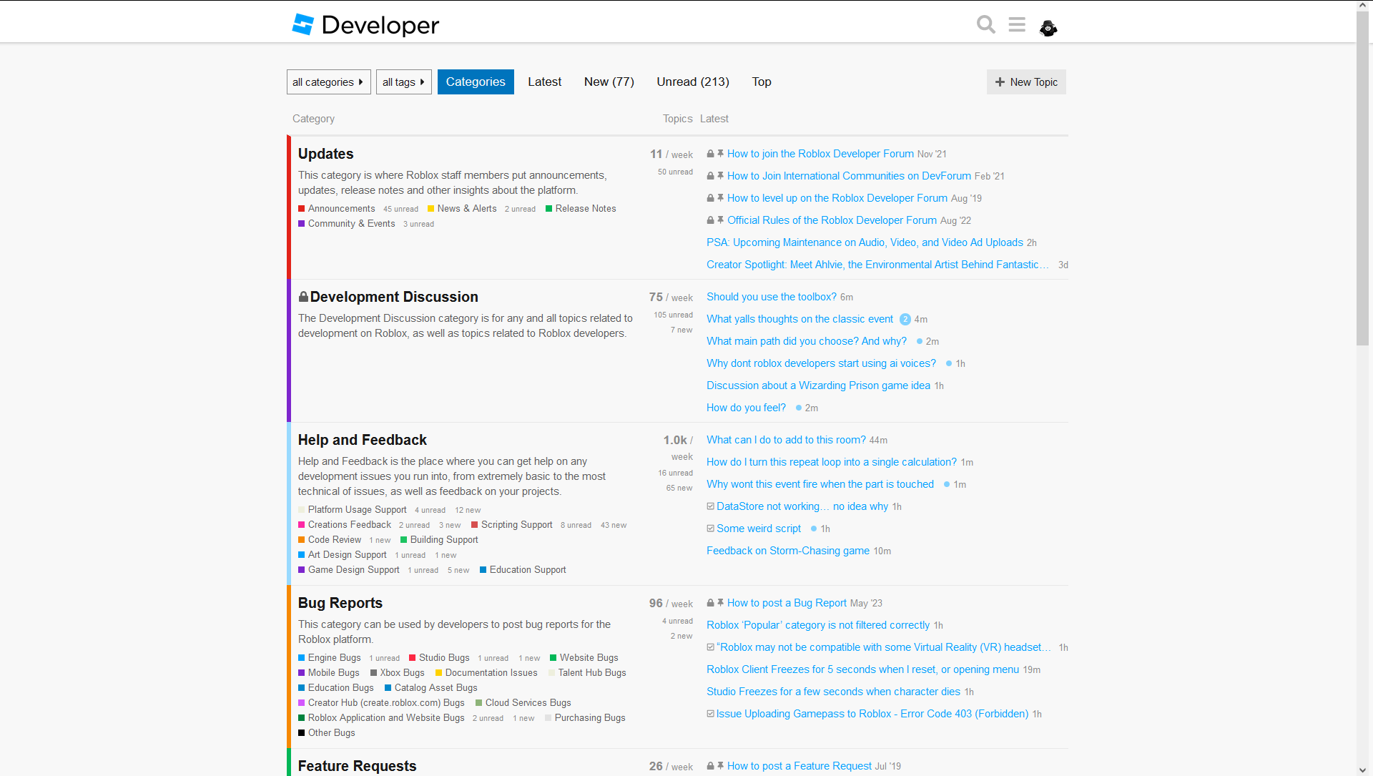Open your user avatar menu
The image size is (1373, 776).
pyautogui.click(x=1048, y=28)
